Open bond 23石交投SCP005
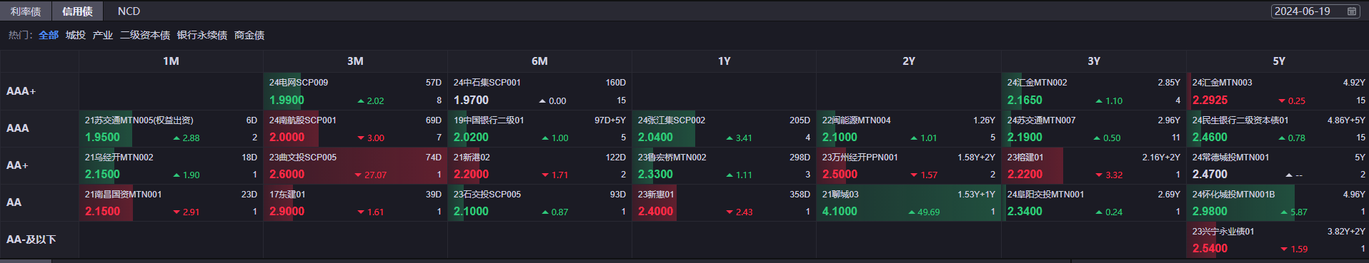The width and height of the screenshot is (1369, 263). 487,195
